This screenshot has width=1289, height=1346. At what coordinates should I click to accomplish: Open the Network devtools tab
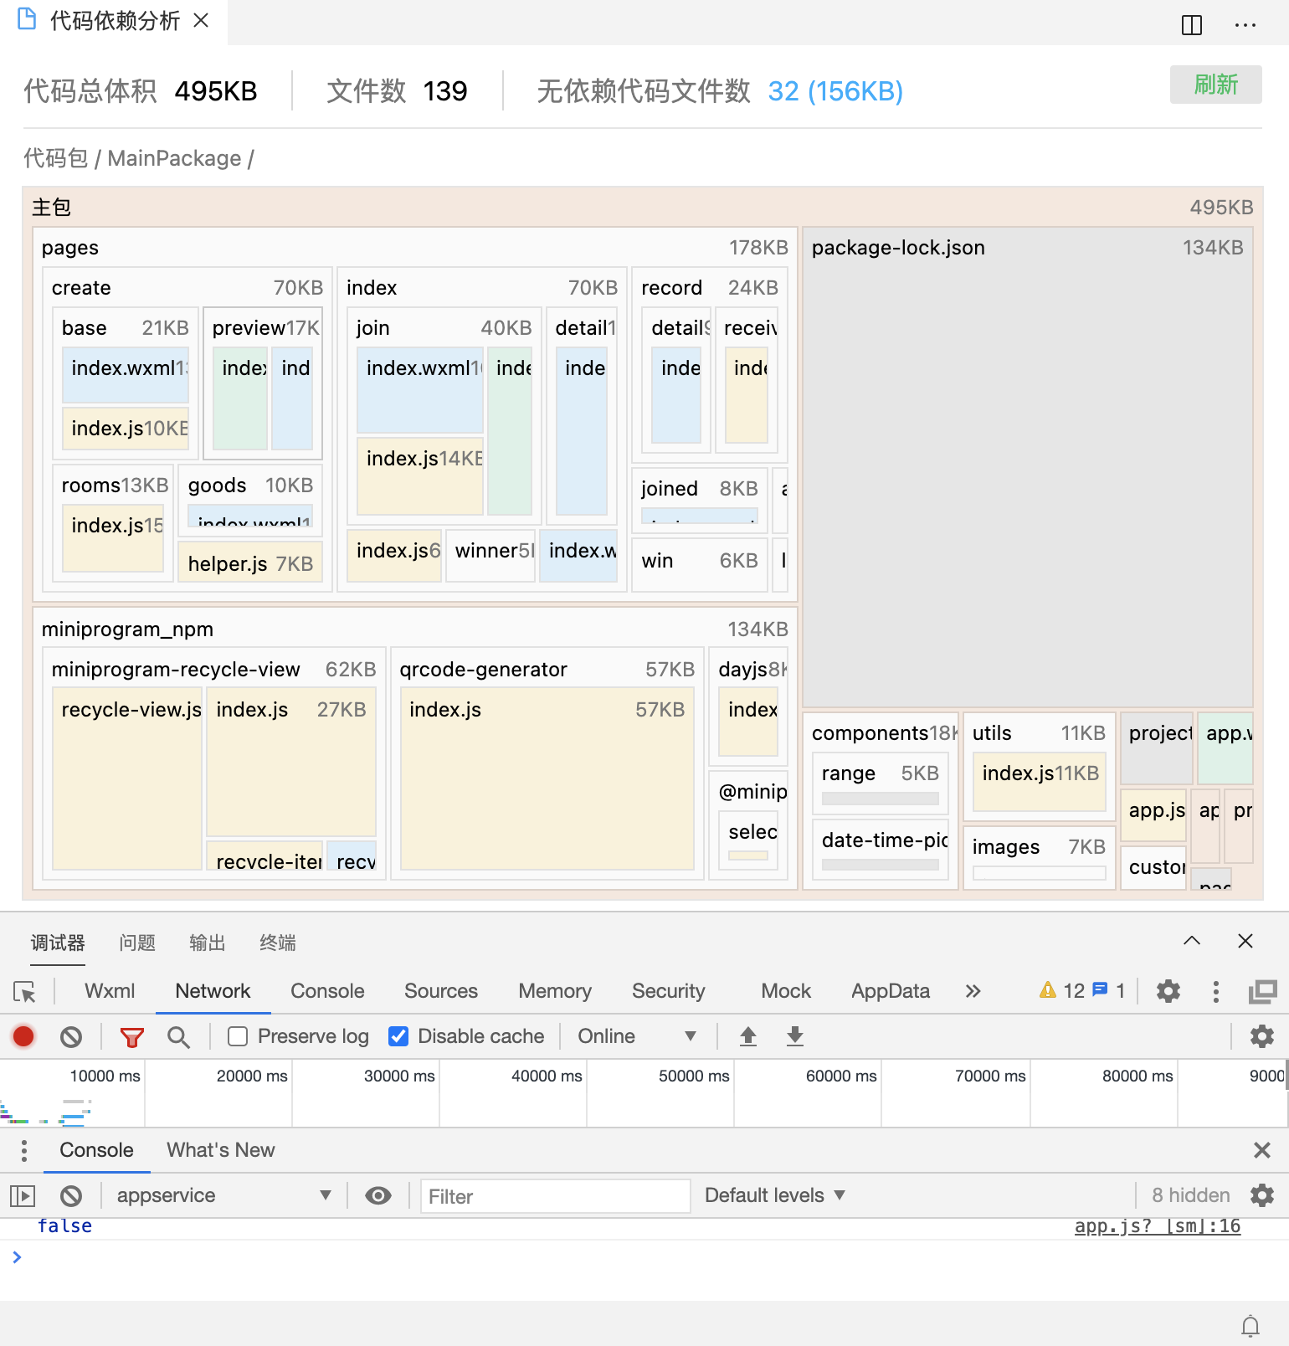pyautogui.click(x=213, y=991)
